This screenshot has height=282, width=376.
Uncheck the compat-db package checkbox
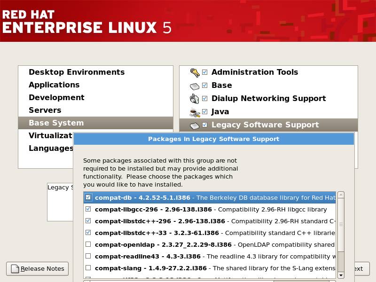[x=88, y=197]
